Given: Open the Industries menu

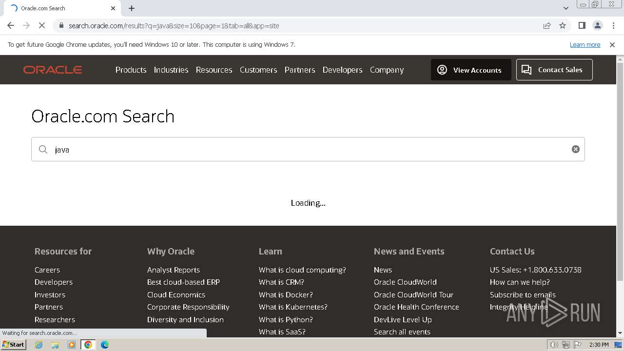Looking at the screenshot, I should coord(171,70).
